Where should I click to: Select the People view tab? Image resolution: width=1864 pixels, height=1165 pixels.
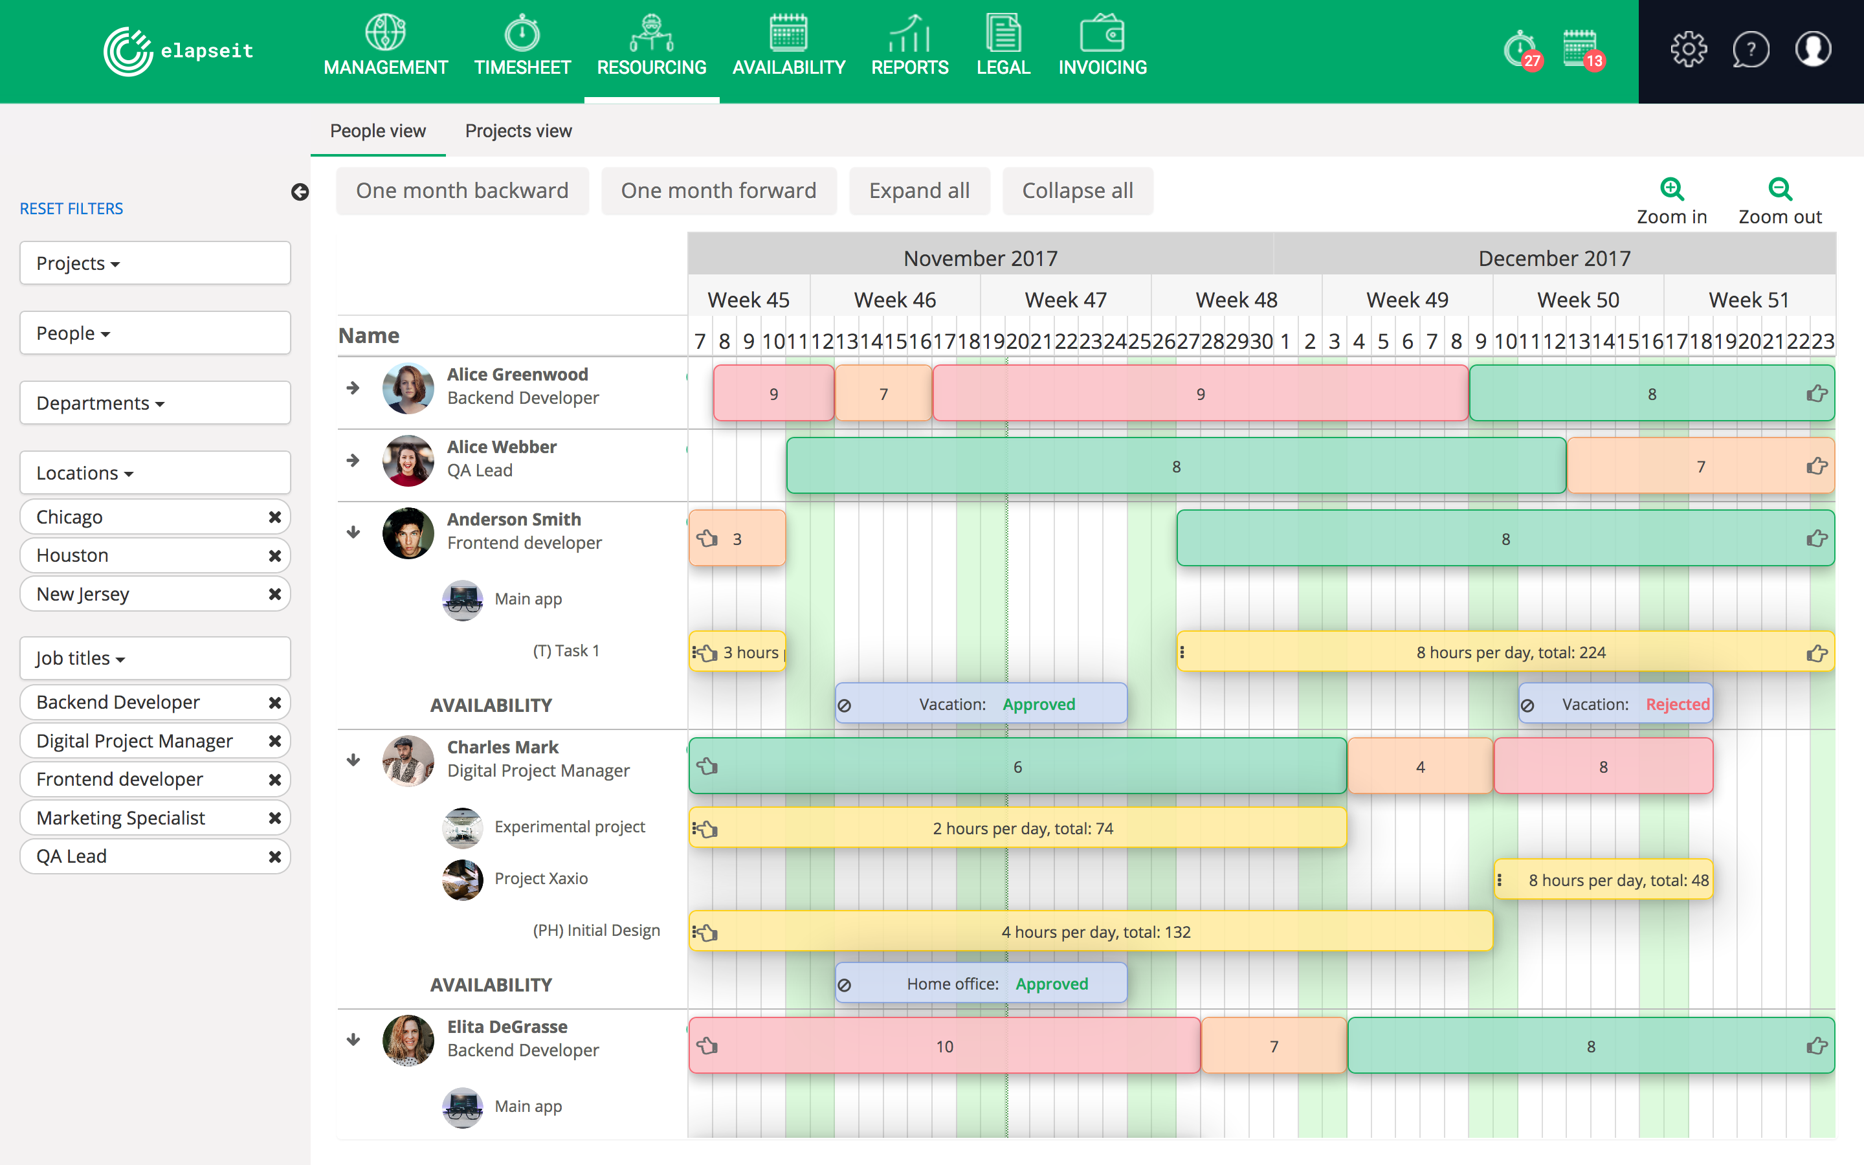(x=377, y=130)
